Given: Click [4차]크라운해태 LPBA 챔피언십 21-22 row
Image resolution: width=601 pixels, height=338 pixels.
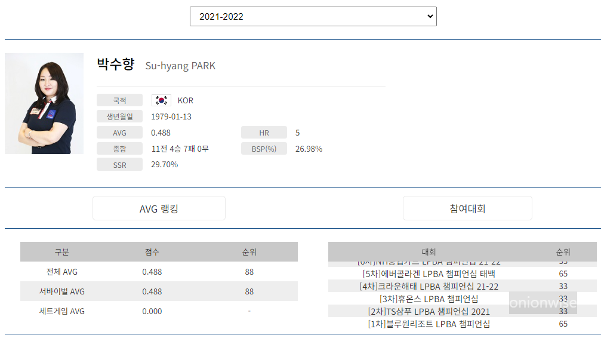Looking at the screenshot, I should (x=463, y=286).
